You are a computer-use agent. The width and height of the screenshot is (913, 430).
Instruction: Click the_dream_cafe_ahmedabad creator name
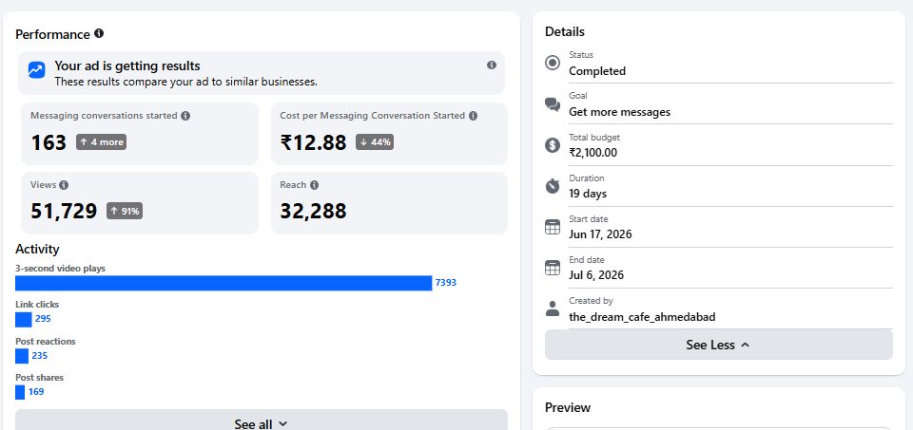coord(642,317)
